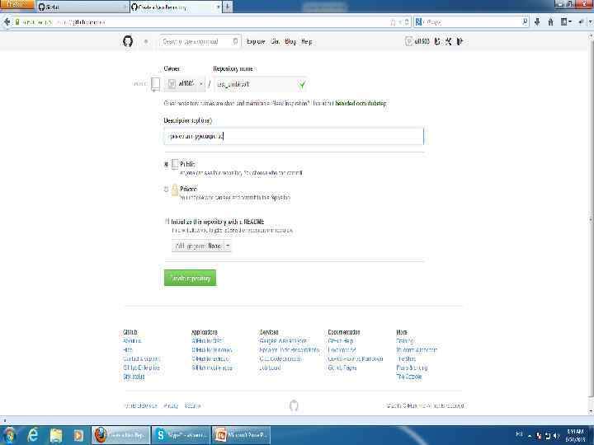Switch to the Skype taskbar button
Image resolution: width=594 pixels, height=445 pixels.
[x=181, y=436]
